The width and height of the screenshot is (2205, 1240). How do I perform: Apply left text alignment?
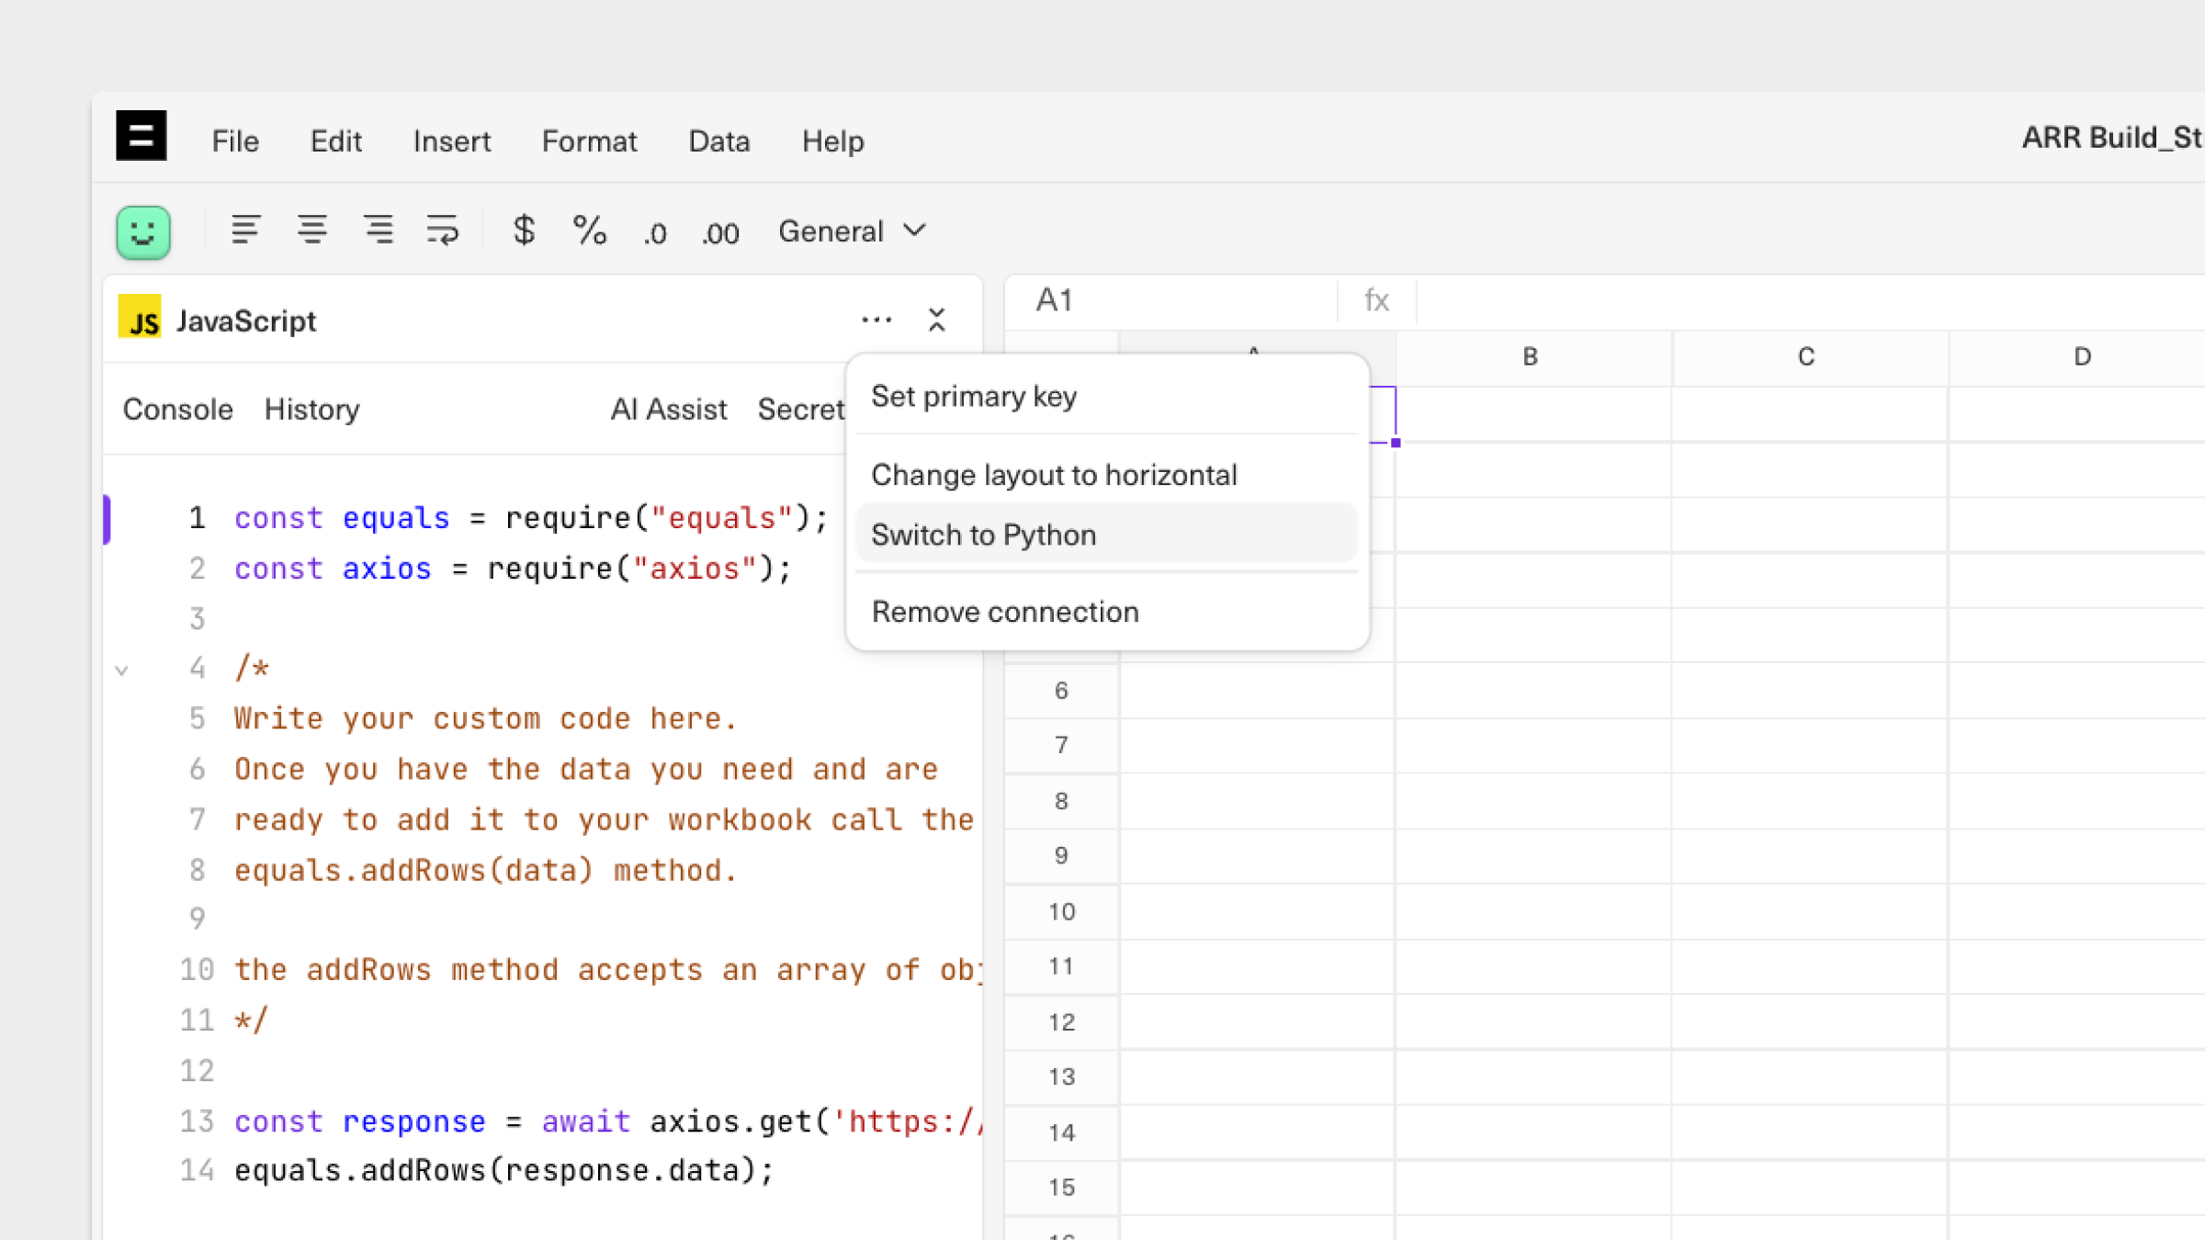(x=245, y=230)
